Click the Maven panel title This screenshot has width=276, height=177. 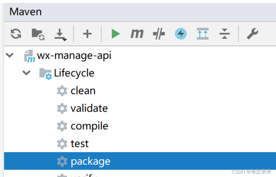tap(25, 12)
